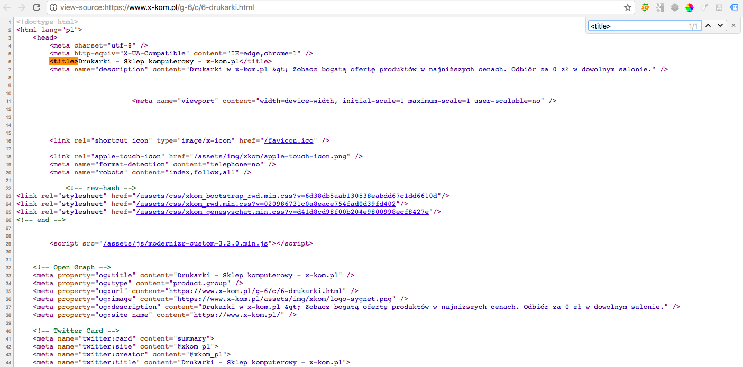Open xkom_genesyschat.min.css stylesheet link
Viewport: 743px width, 367px height.
(x=283, y=212)
